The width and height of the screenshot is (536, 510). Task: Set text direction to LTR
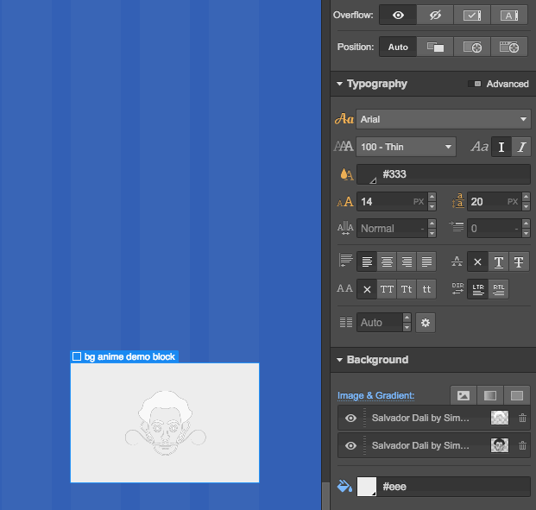[477, 289]
